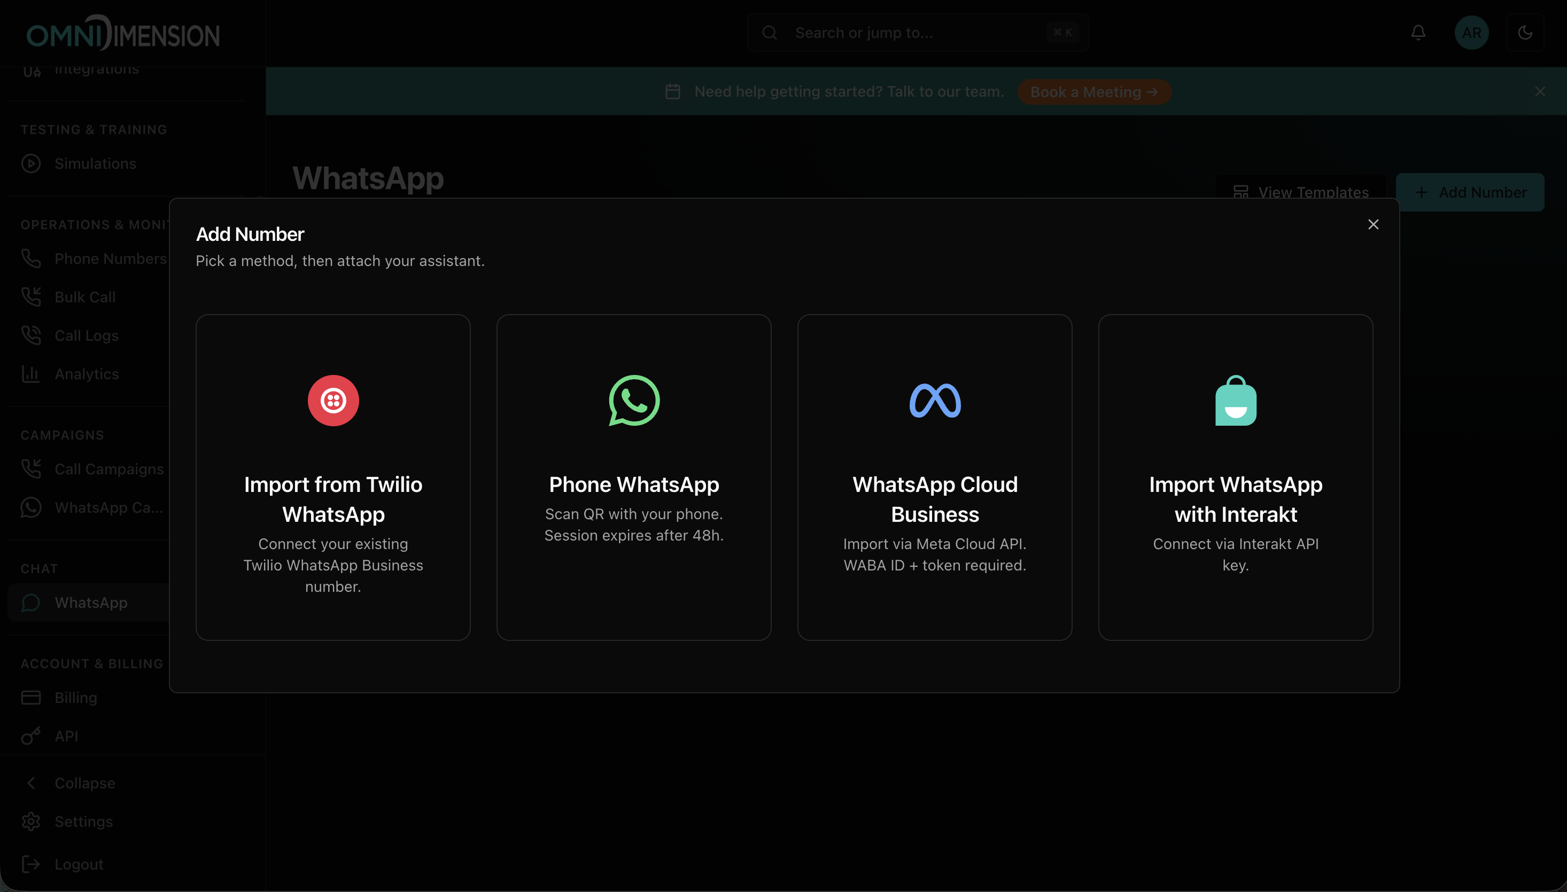
Task: Click the Simulations play icon
Action: coord(30,163)
